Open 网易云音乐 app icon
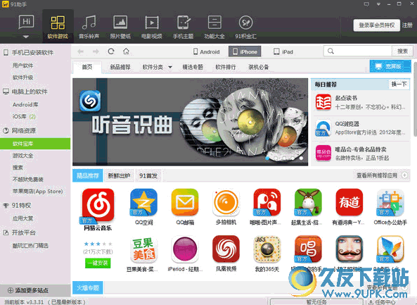This screenshot has width=417, height=305. pyautogui.click(x=98, y=205)
